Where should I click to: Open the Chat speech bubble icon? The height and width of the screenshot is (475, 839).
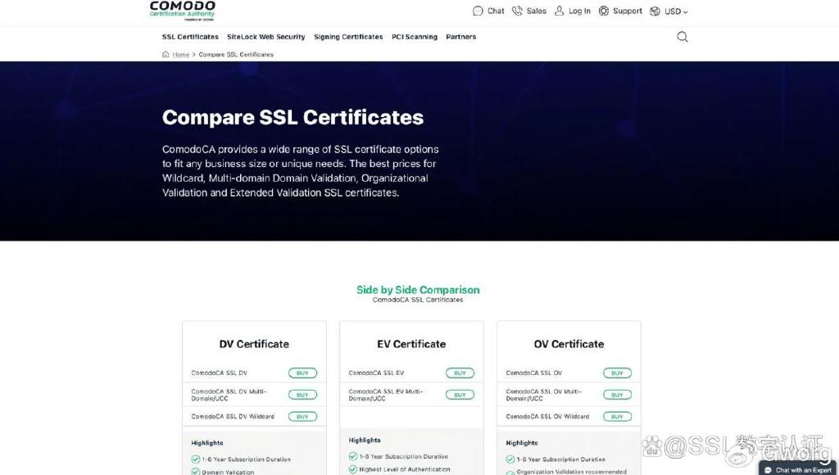(478, 11)
